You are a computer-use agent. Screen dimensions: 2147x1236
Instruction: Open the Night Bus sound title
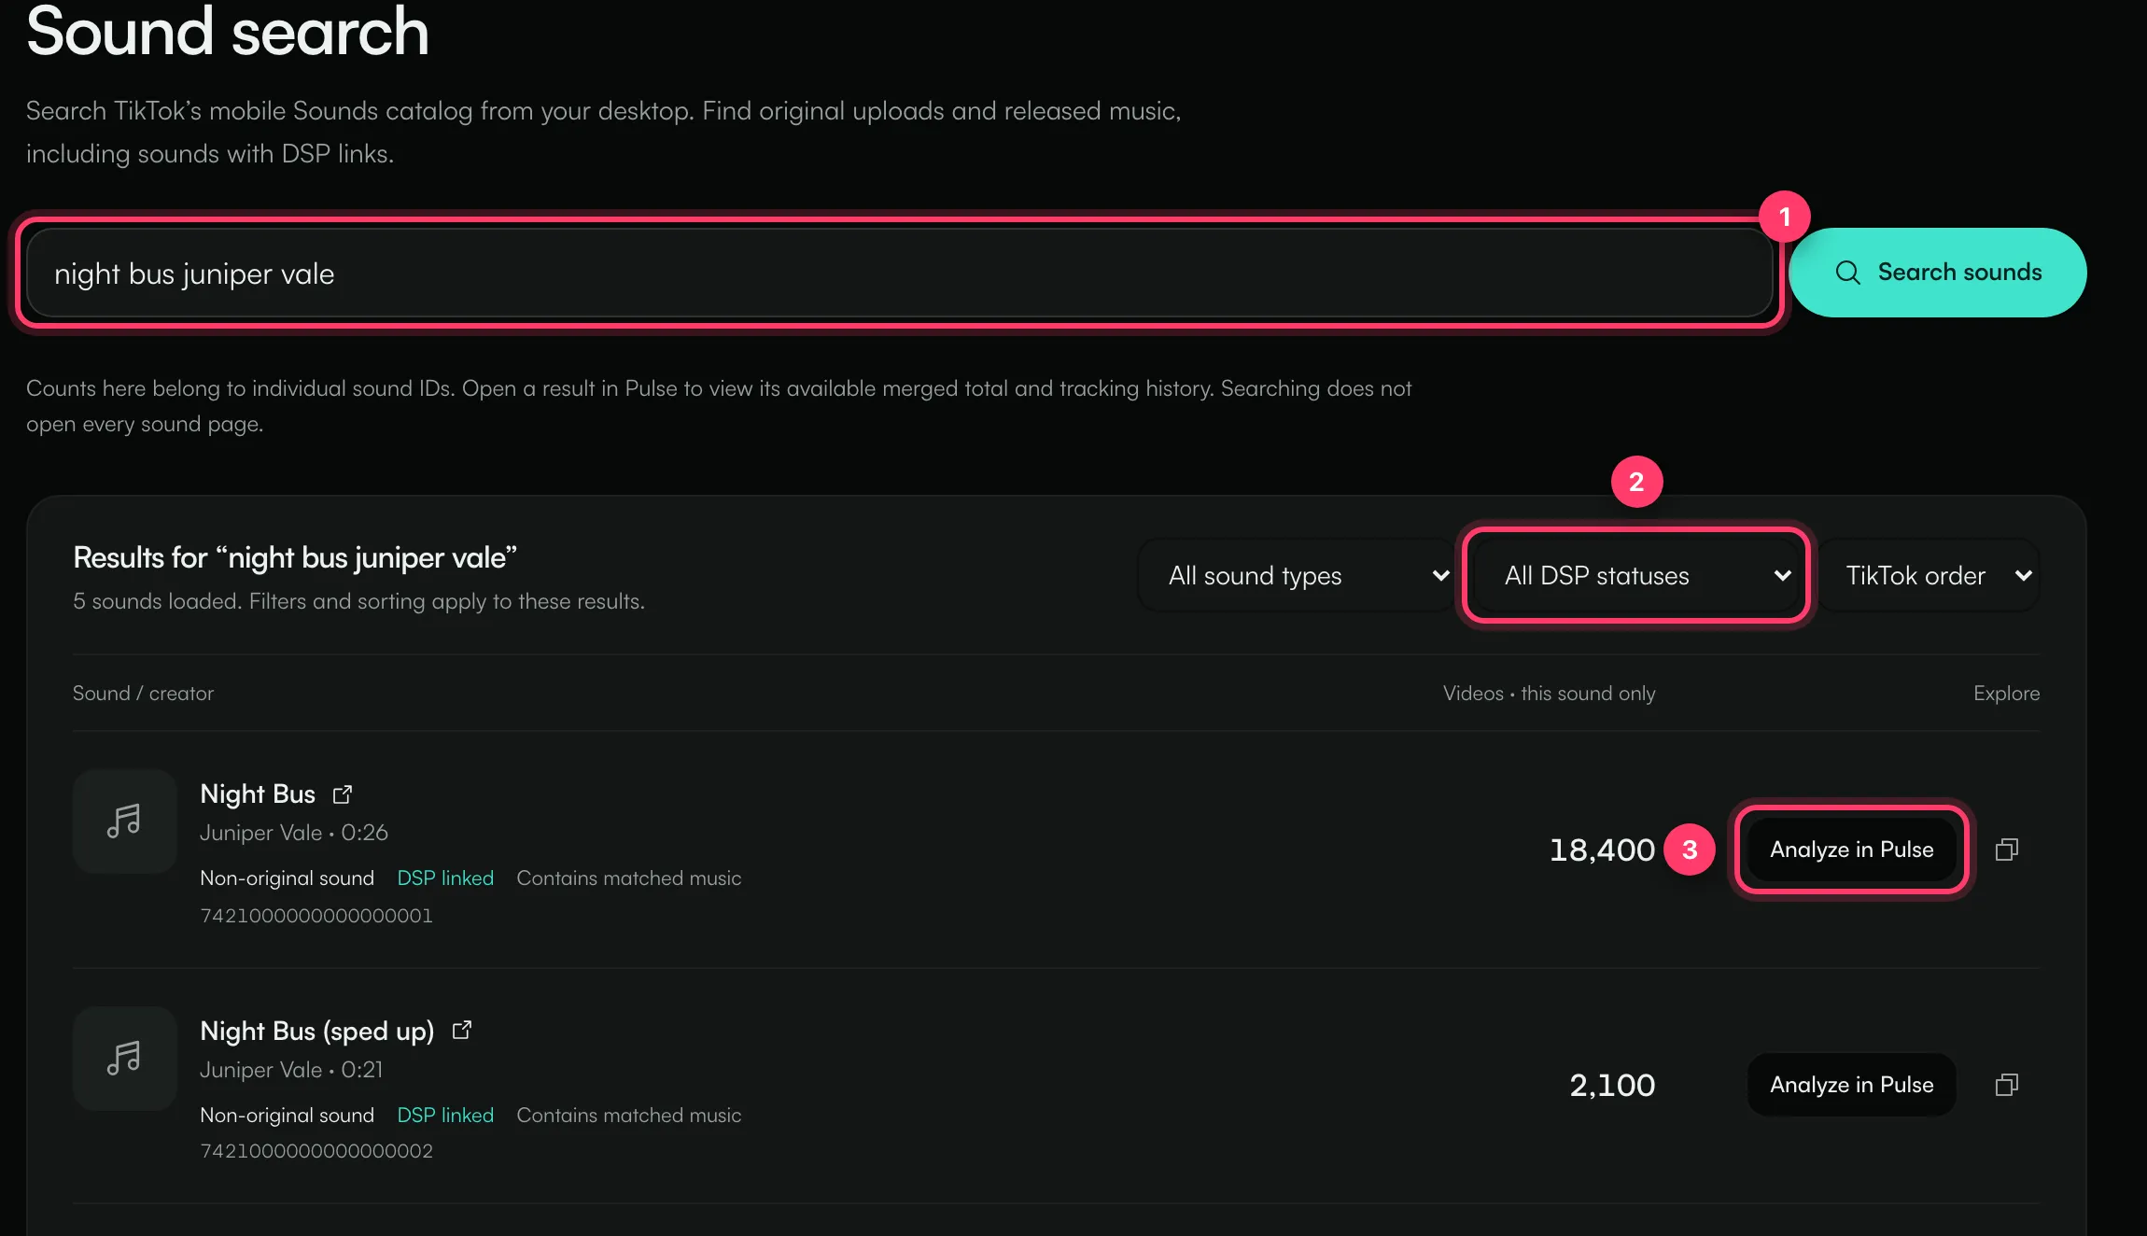258,794
